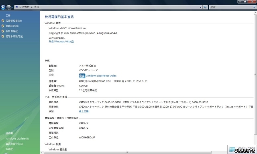Open the 線上支援 online support link
Image resolution: width=257 pixels, height=154 pixels.
[84, 111]
